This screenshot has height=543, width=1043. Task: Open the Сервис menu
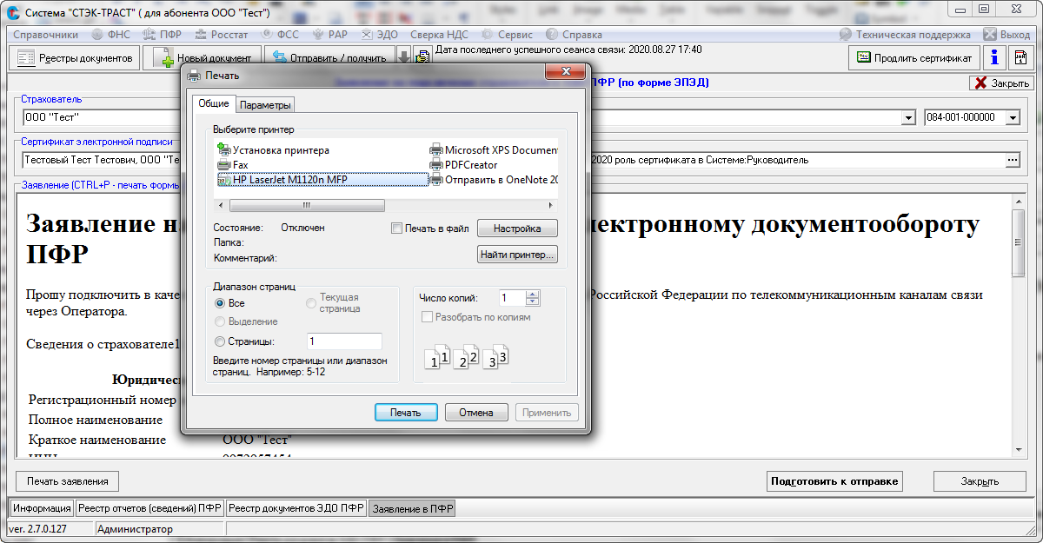[508, 35]
